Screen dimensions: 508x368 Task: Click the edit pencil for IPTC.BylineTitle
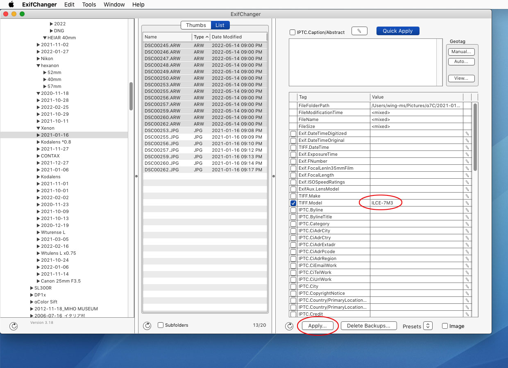coord(467,217)
